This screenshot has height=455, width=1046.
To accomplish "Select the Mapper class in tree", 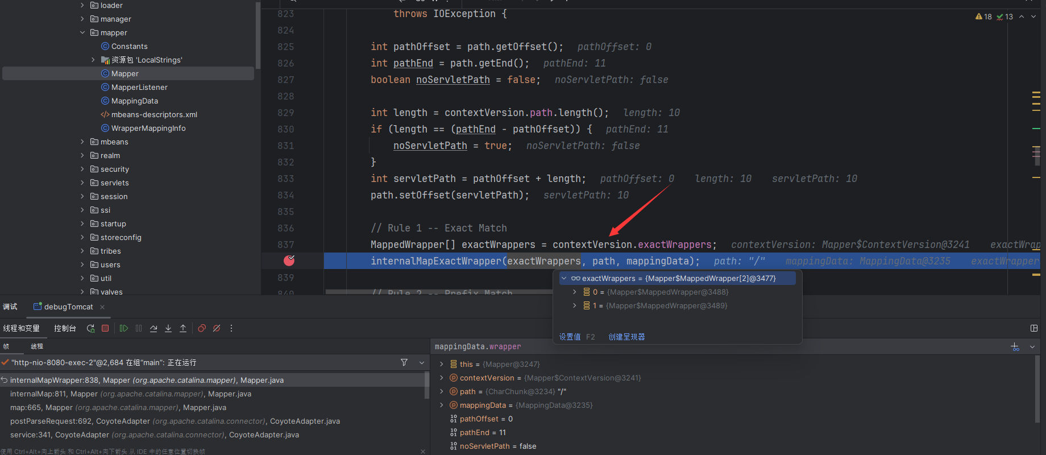I will click(128, 73).
